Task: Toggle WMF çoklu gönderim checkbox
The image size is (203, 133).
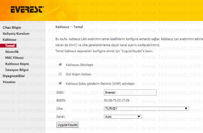Action: click(60, 83)
